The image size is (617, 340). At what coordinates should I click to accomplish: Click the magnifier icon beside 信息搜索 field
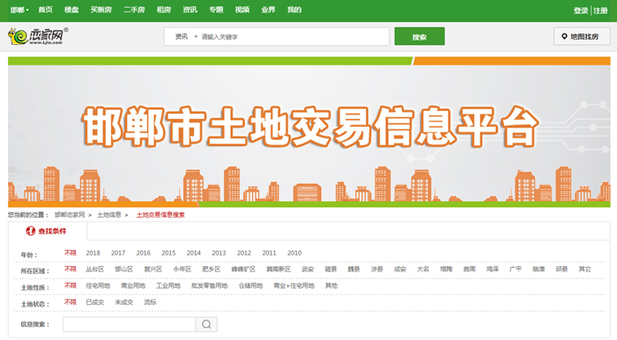point(206,324)
